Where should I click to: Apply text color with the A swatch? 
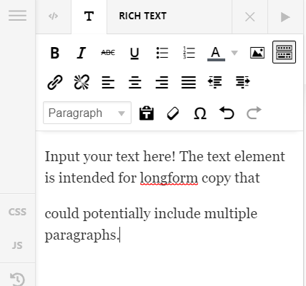tap(216, 53)
